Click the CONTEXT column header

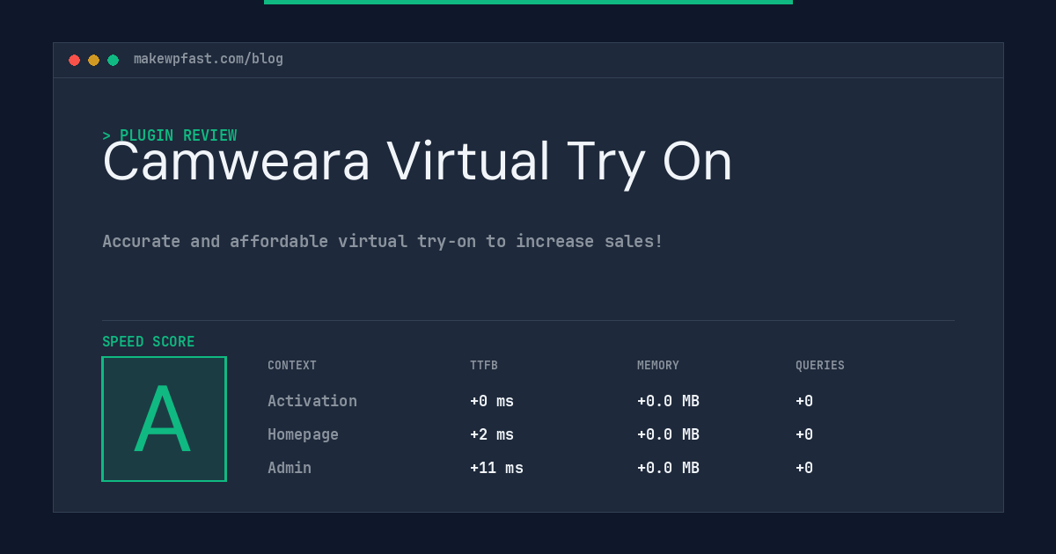[x=292, y=366]
